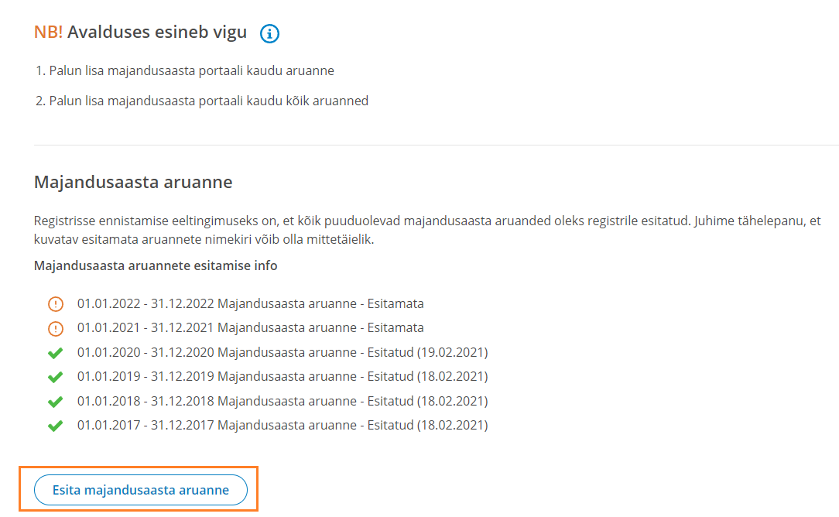Click the green checkmark for 2018 report
The width and height of the screenshot is (839, 517).
(x=55, y=402)
